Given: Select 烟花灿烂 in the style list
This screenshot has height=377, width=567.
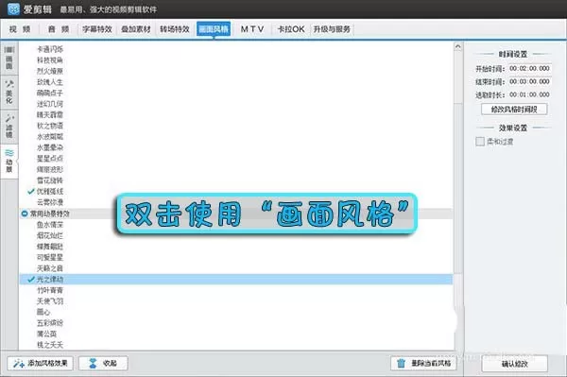Looking at the screenshot, I should tap(50, 235).
